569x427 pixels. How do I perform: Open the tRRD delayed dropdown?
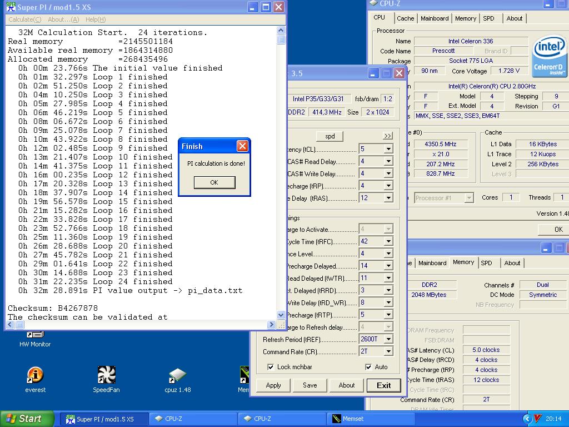(x=388, y=290)
